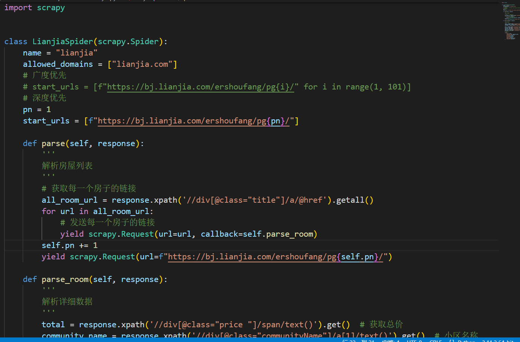Click the xpath string '//div[@class="title"]/a/@href'
This screenshot has height=342, width=520.
(255, 200)
